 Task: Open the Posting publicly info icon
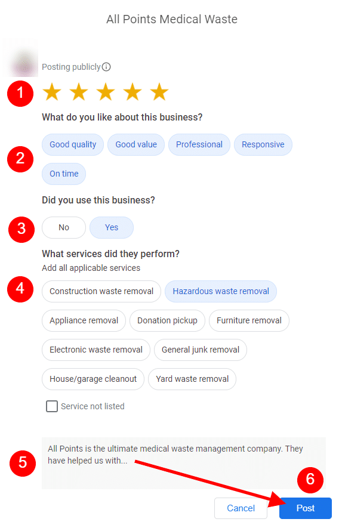coord(106,67)
